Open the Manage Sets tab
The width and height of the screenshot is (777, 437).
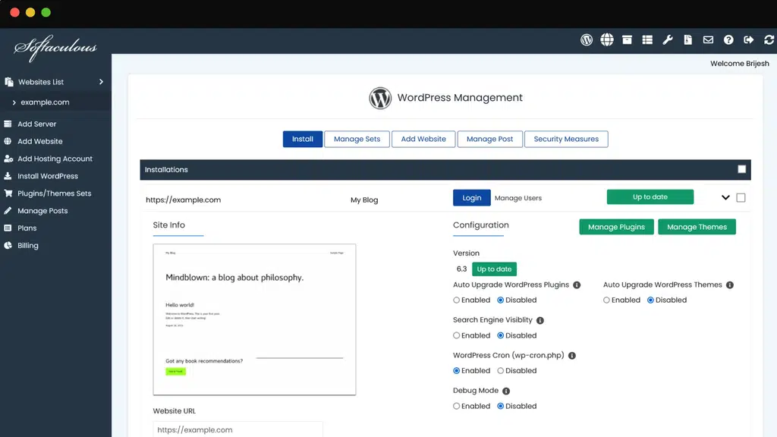357,140
